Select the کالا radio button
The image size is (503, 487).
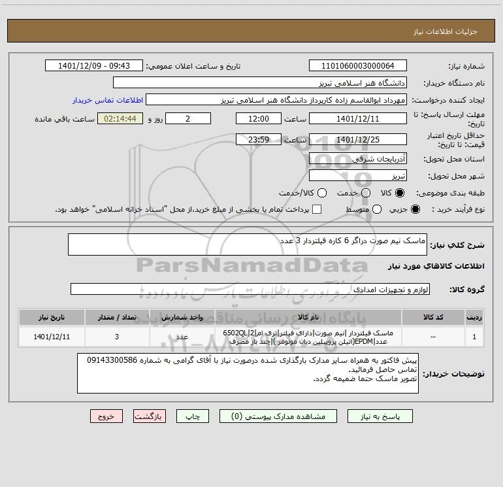(x=400, y=193)
